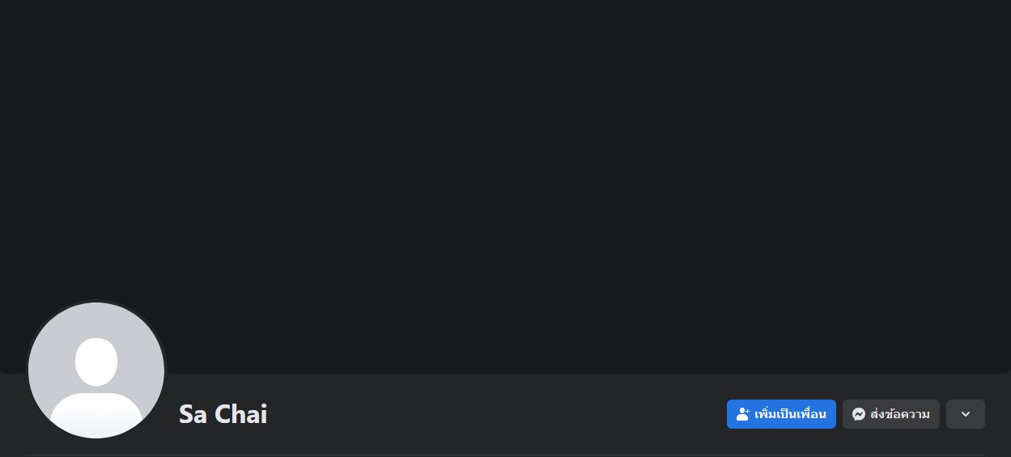
Task: Click the chevron-down icon beside the message button
Action: point(966,414)
